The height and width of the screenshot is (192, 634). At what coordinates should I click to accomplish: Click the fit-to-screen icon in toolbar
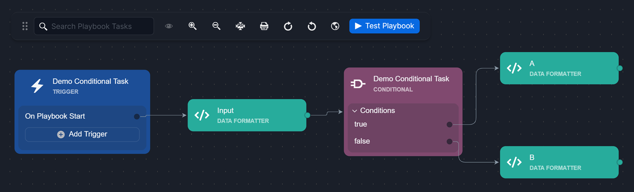point(240,26)
